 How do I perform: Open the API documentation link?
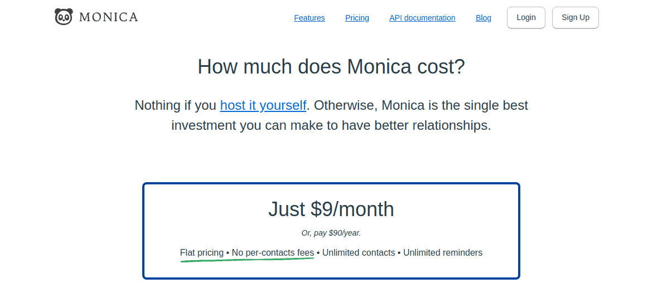422,18
